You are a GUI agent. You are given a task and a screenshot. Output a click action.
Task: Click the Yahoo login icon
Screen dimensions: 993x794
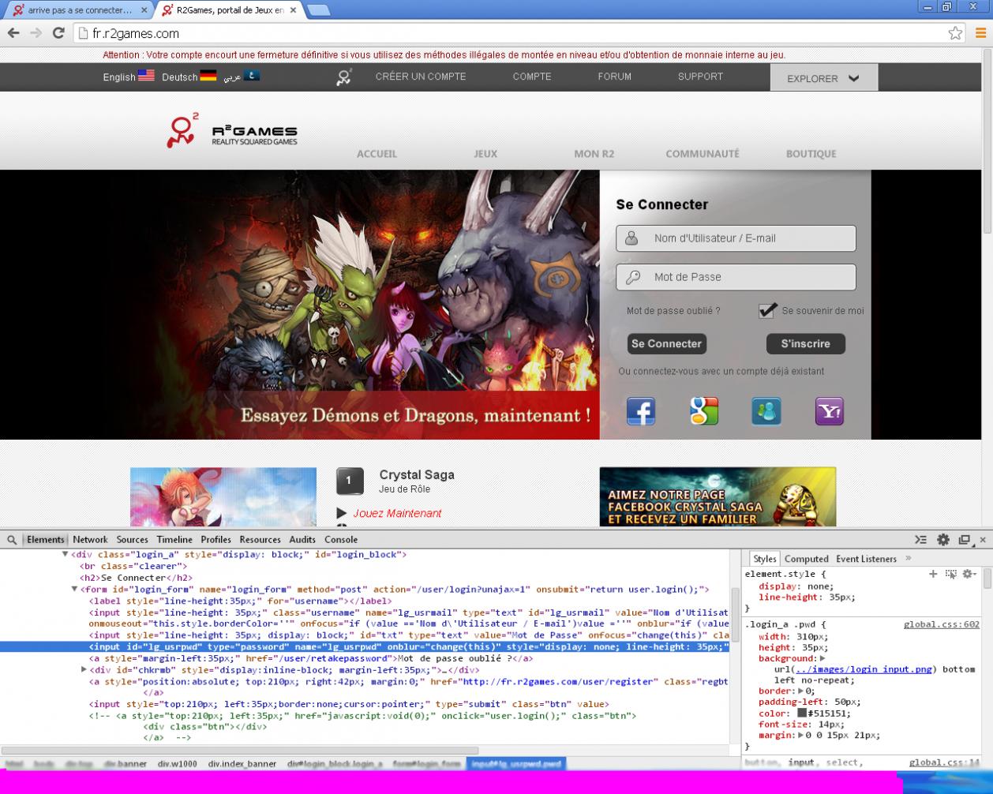(x=829, y=411)
